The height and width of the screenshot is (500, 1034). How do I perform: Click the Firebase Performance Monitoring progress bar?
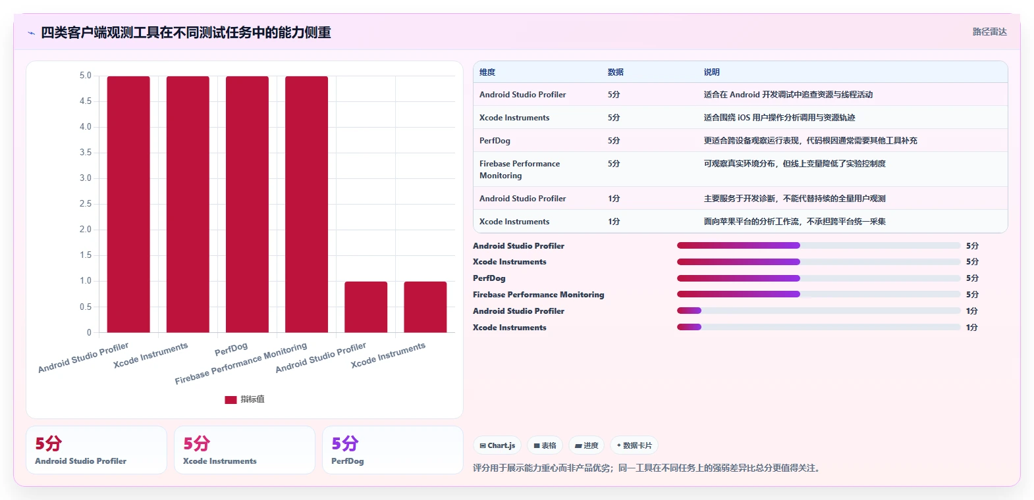pyautogui.click(x=819, y=294)
